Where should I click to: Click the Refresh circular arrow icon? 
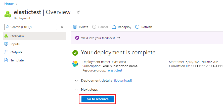(137, 27)
